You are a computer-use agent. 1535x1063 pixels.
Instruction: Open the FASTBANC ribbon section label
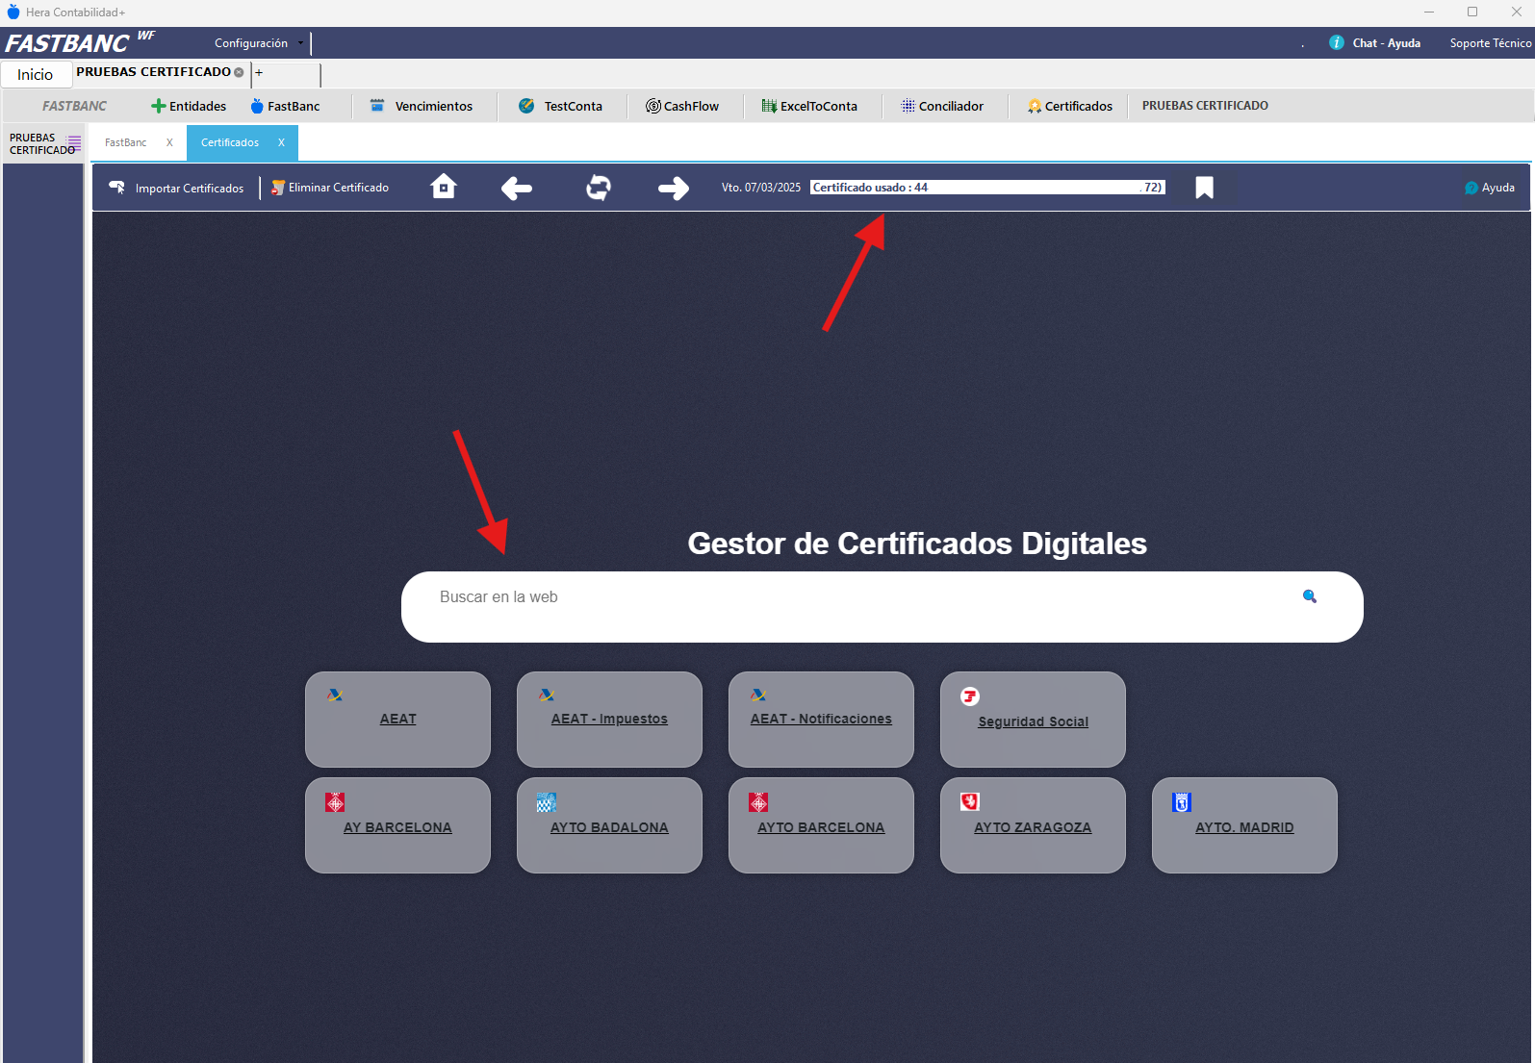click(75, 106)
